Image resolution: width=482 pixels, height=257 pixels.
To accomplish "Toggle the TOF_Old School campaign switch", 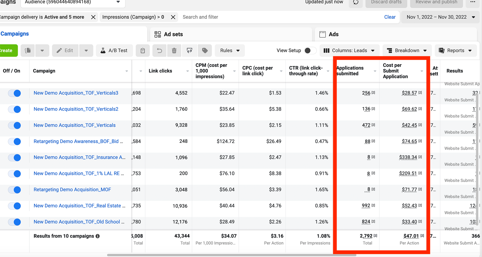I will (x=14, y=222).
